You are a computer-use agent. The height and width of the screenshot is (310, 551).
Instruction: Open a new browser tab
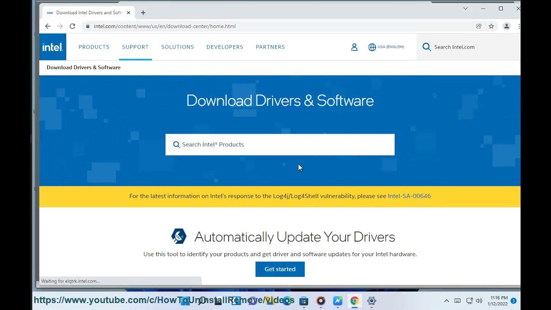tap(143, 12)
